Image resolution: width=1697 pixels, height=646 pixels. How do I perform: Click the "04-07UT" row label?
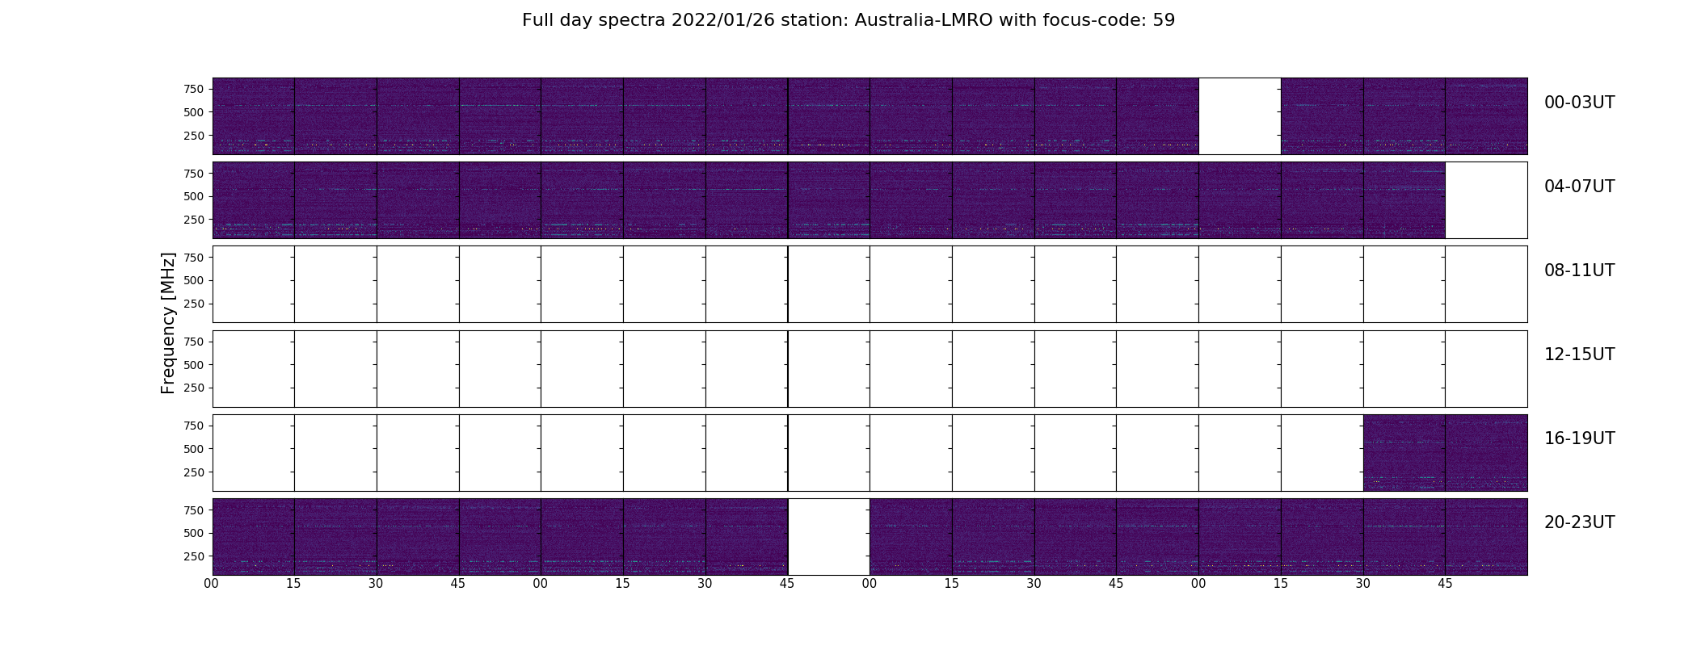[x=1579, y=187]
